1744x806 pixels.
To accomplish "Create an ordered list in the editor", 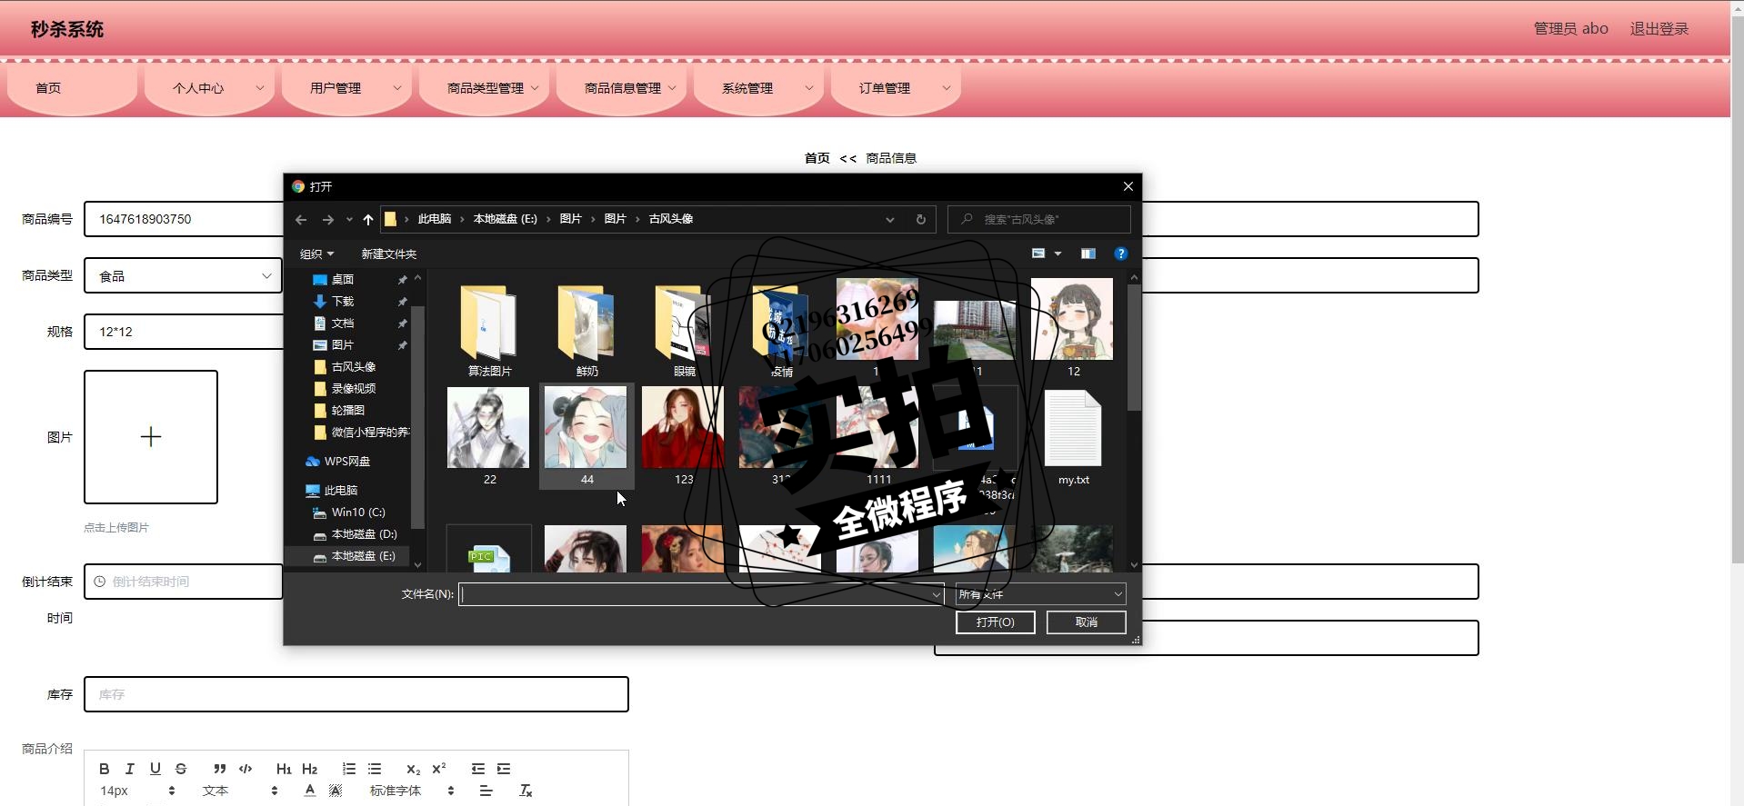I will click(349, 769).
